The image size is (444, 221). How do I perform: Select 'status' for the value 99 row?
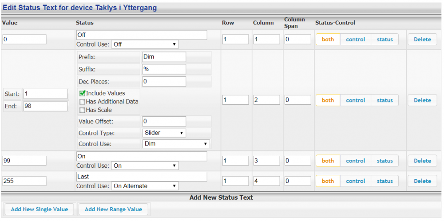(385, 161)
